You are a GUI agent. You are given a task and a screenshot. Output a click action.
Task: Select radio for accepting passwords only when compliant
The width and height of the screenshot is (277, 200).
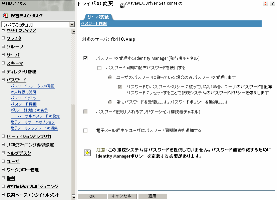pyautogui.click(x=110, y=77)
